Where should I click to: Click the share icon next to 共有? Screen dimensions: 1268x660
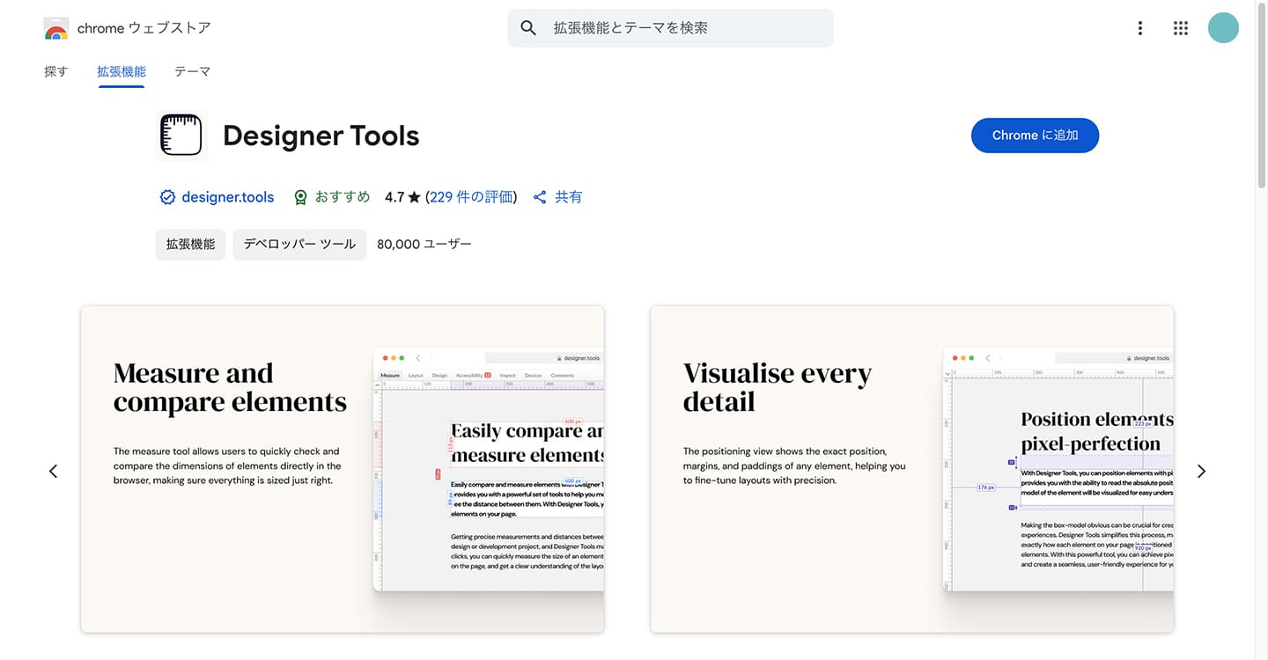point(541,197)
